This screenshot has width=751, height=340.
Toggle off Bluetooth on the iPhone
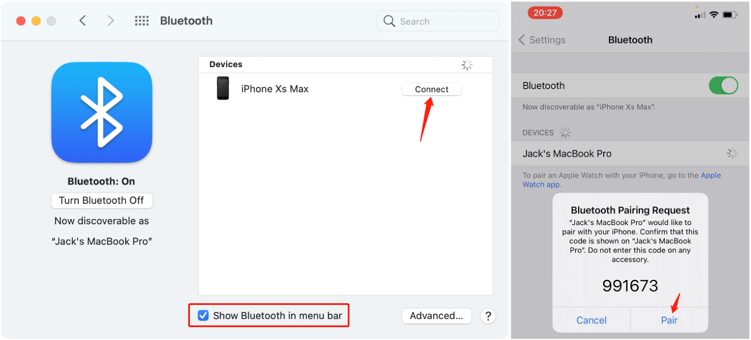coord(724,85)
